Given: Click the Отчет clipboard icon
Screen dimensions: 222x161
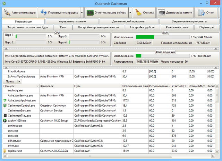Looking at the screenshot, I should pyautogui.click(x=202, y=13).
